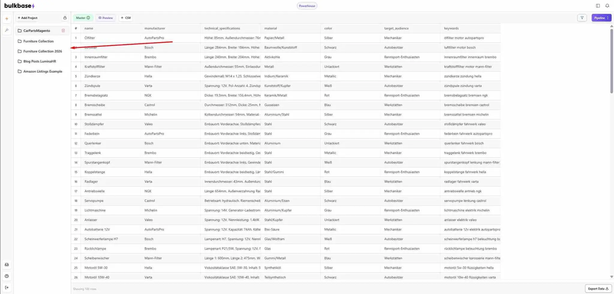Click keywords cell 'radlager fahrwerk varta'
The image size is (614, 294).
[470, 181]
